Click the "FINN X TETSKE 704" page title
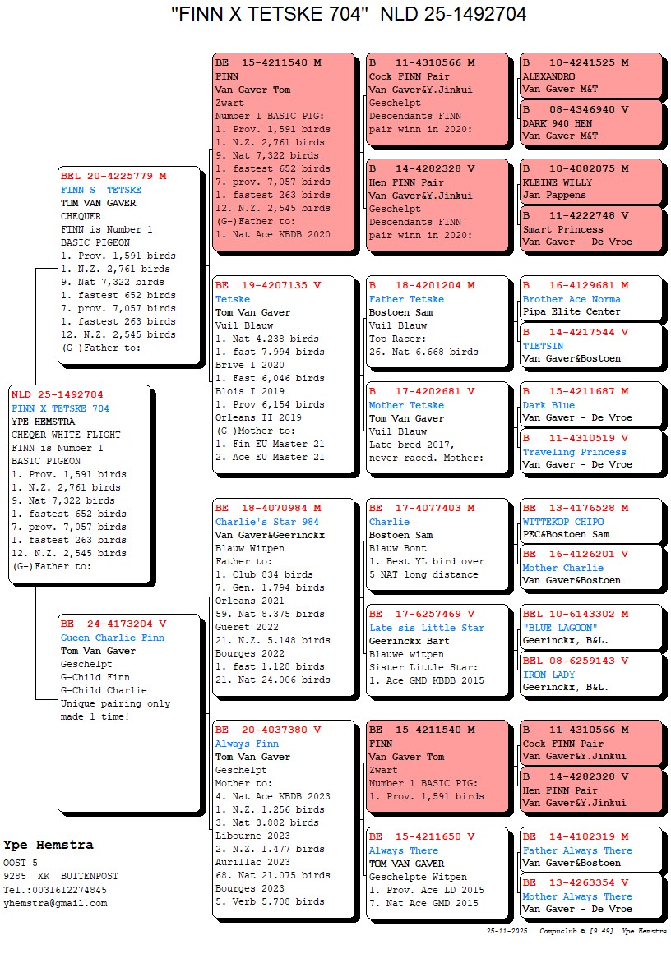The height and width of the screenshot is (963, 671). [x=349, y=14]
